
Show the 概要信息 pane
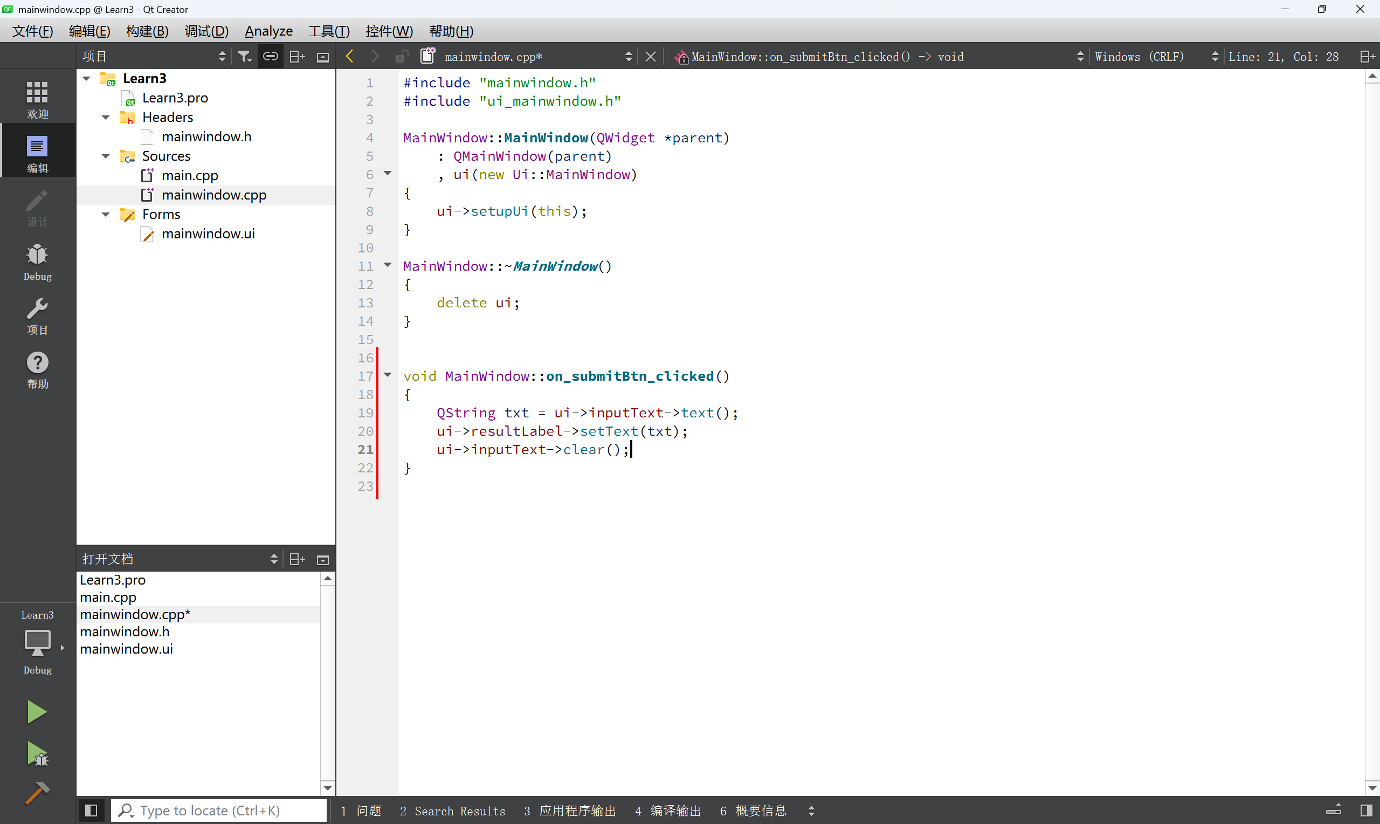coord(753,811)
